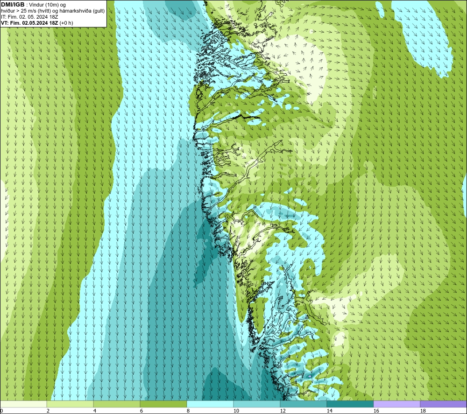Click the 'hviður > 25 m/s' legend line

tap(53, 11)
